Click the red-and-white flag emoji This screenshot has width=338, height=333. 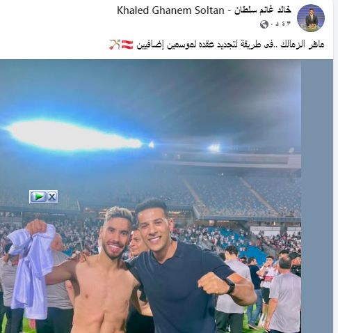(x=127, y=45)
